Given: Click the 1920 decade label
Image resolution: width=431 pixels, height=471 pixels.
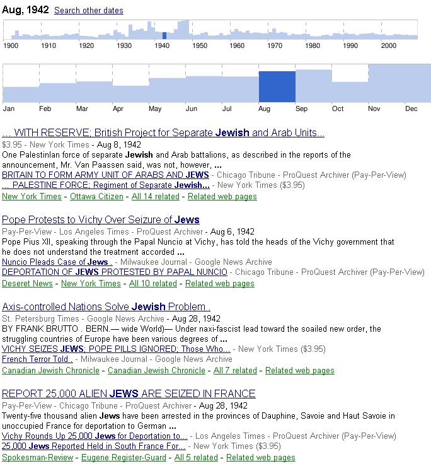Looking at the screenshot, I should tap(86, 45).
